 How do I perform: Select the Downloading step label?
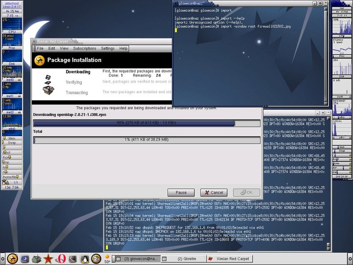(78, 72)
